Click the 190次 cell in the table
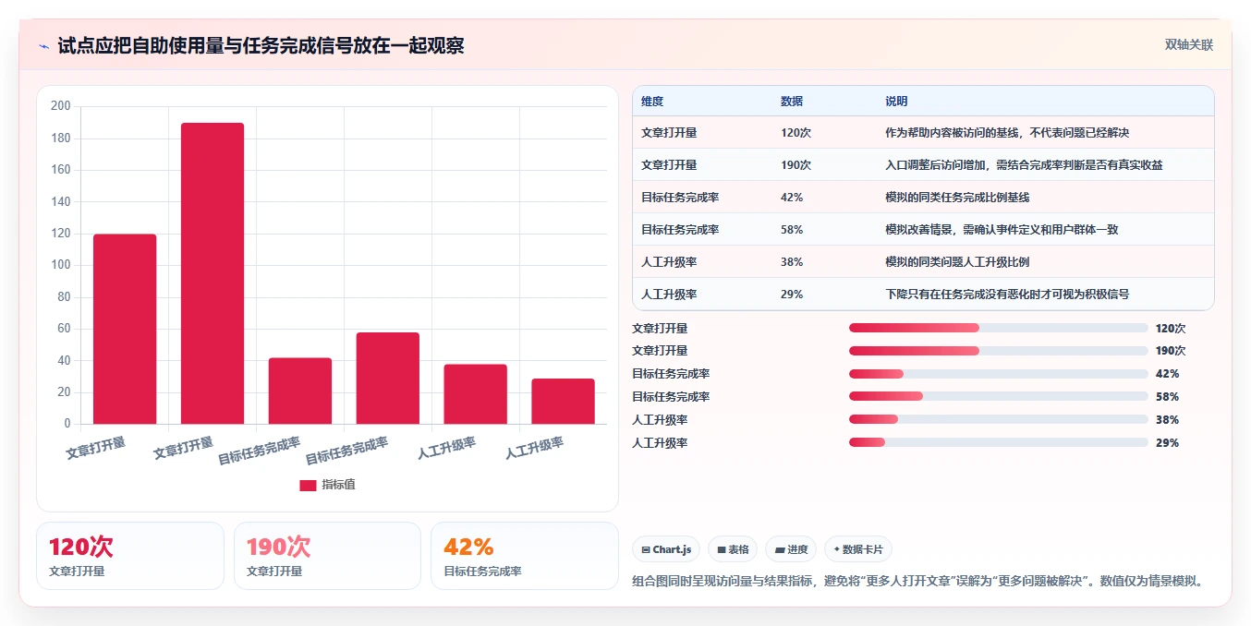This screenshot has width=1251, height=626. [x=796, y=165]
